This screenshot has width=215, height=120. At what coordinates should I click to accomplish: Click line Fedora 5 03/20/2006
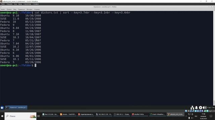(20, 62)
